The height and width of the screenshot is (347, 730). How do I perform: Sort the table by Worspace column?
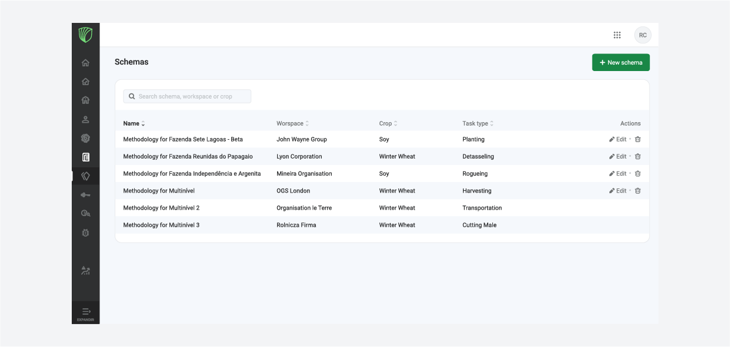(x=293, y=123)
